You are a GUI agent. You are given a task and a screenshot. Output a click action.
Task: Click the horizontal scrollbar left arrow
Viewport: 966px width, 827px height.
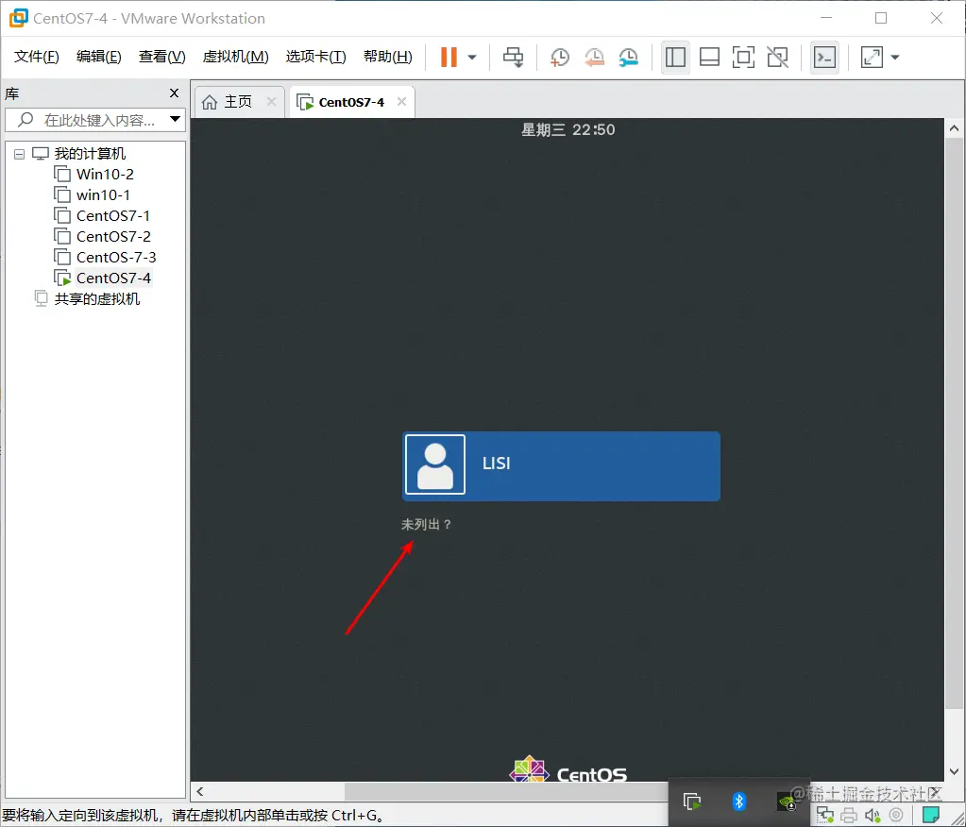[x=199, y=792]
